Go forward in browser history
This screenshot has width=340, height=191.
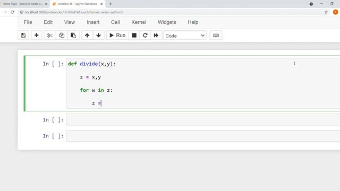point(5,12)
